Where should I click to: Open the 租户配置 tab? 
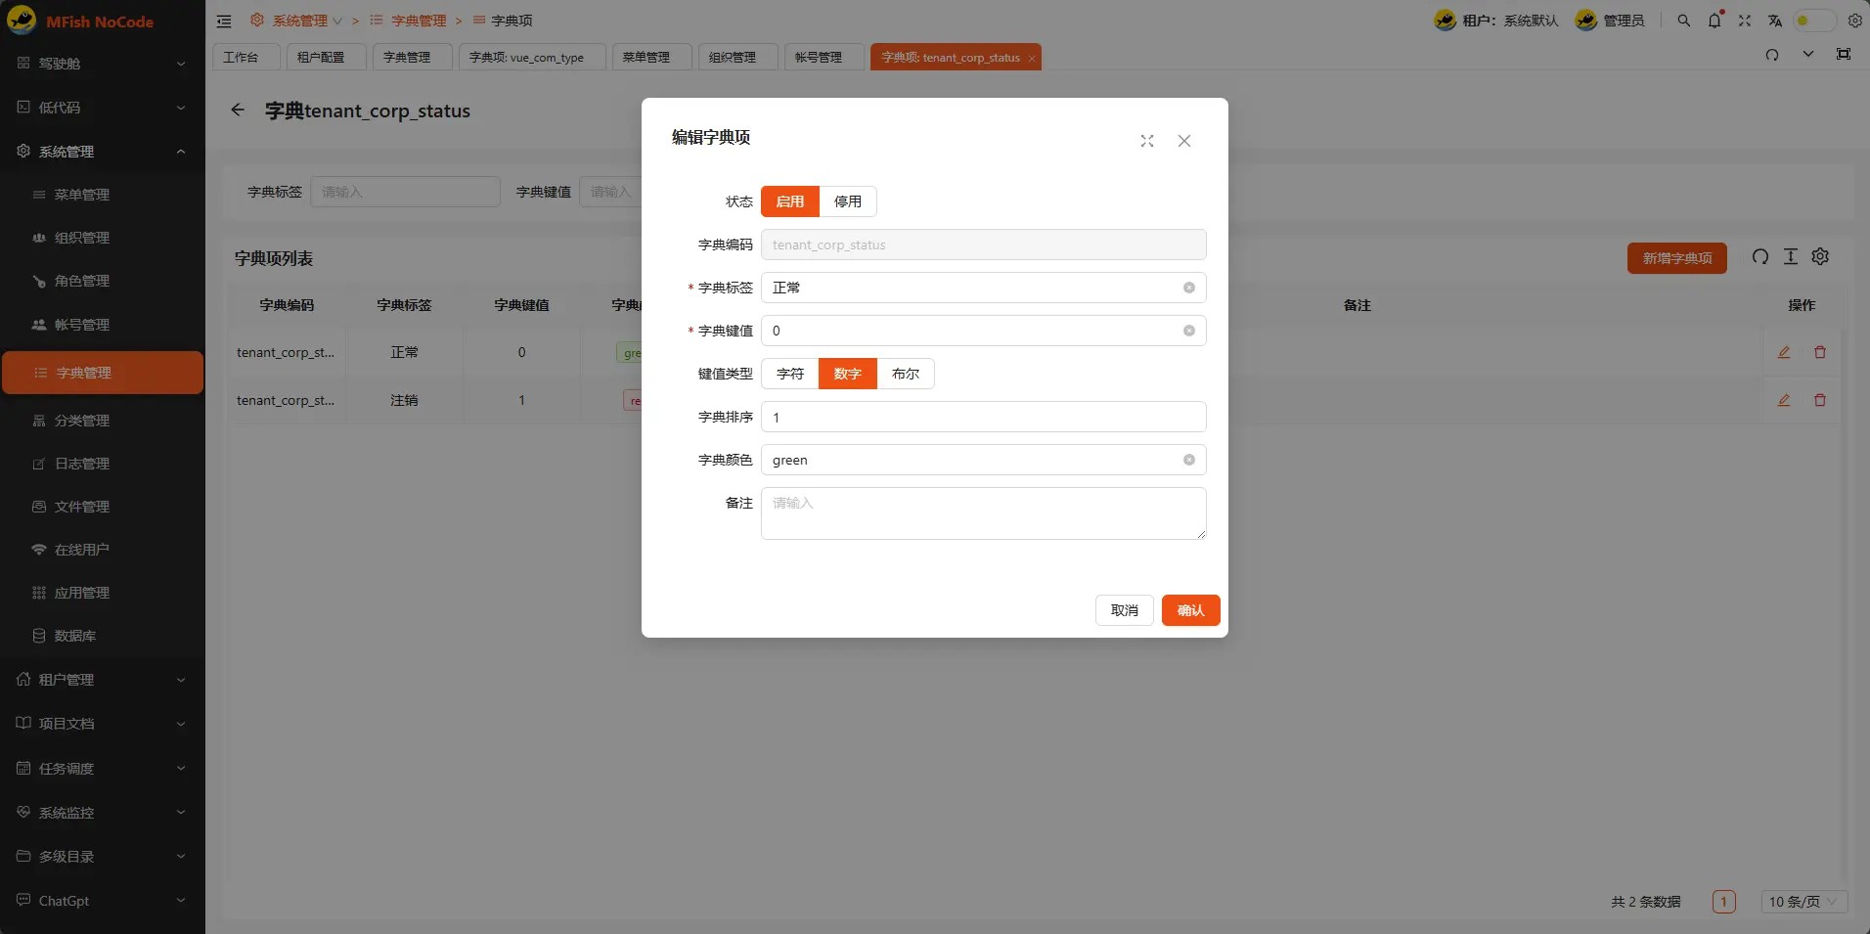coord(324,57)
